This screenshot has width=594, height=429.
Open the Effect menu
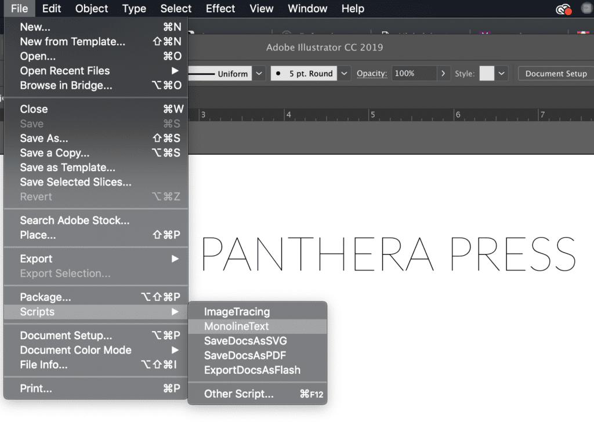tap(220, 8)
